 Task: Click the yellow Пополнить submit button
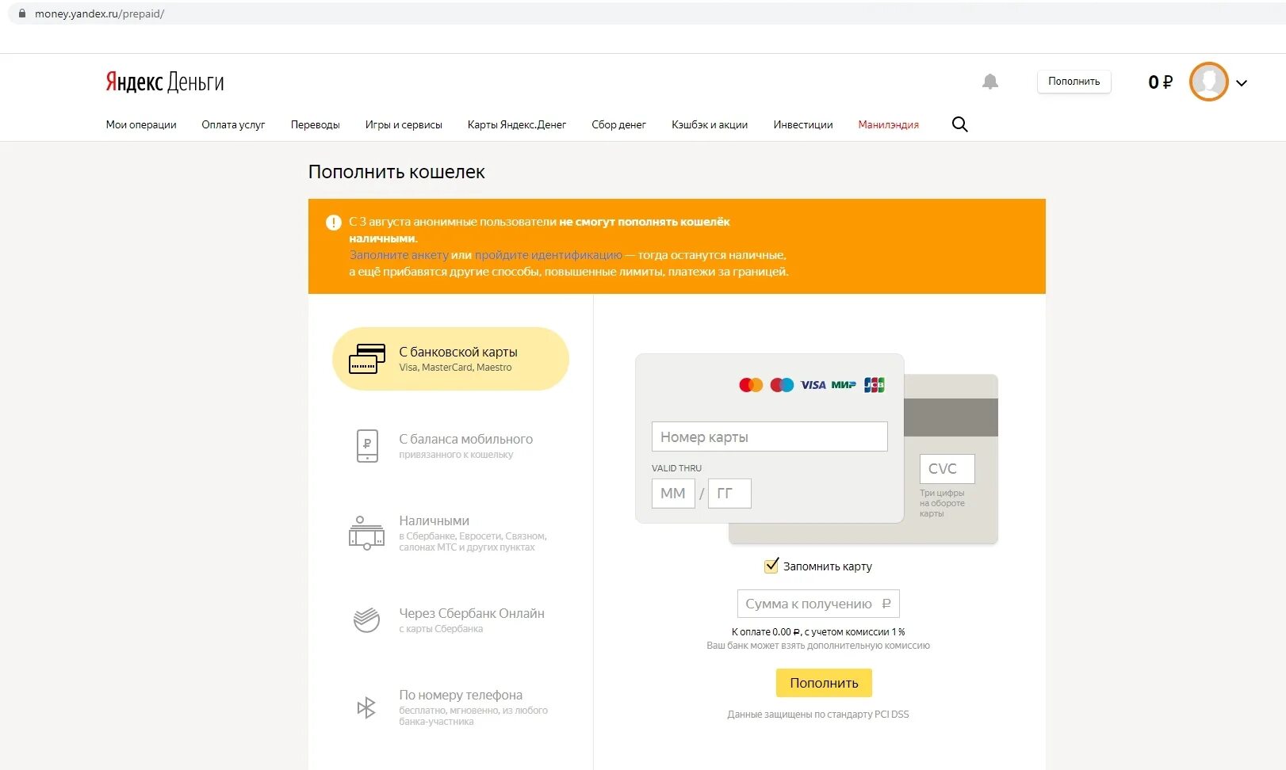(824, 683)
